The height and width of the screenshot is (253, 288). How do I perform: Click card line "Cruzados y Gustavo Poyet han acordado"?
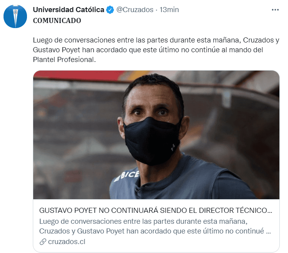point(155,231)
